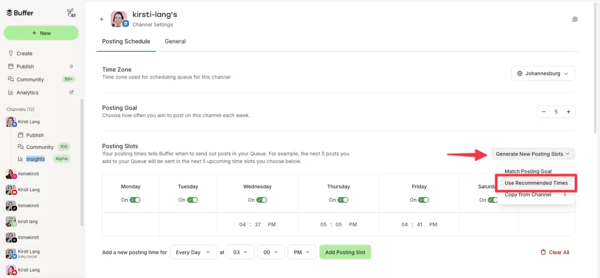Click the Thursday column header

338,187
